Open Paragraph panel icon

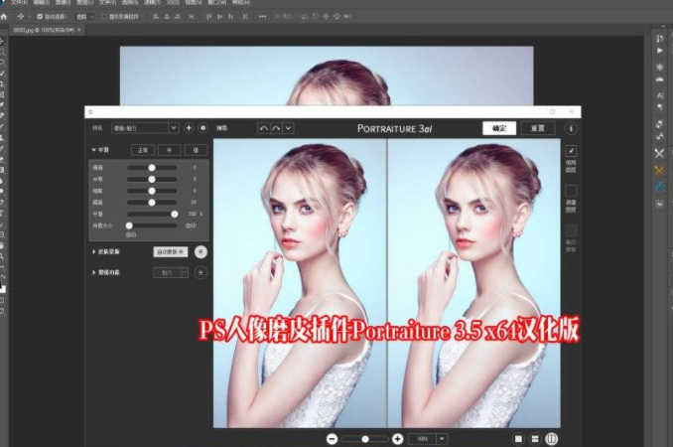[660, 106]
